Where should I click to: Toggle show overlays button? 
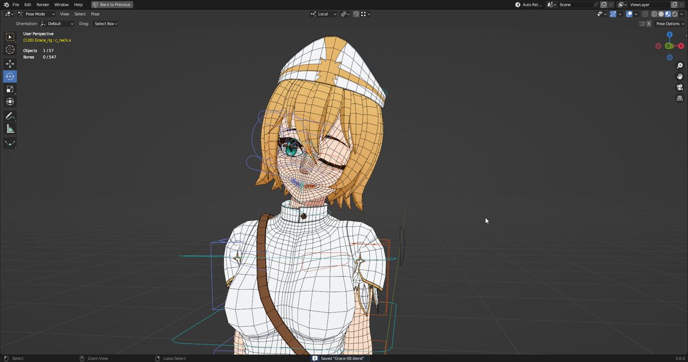tap(629, 14)
